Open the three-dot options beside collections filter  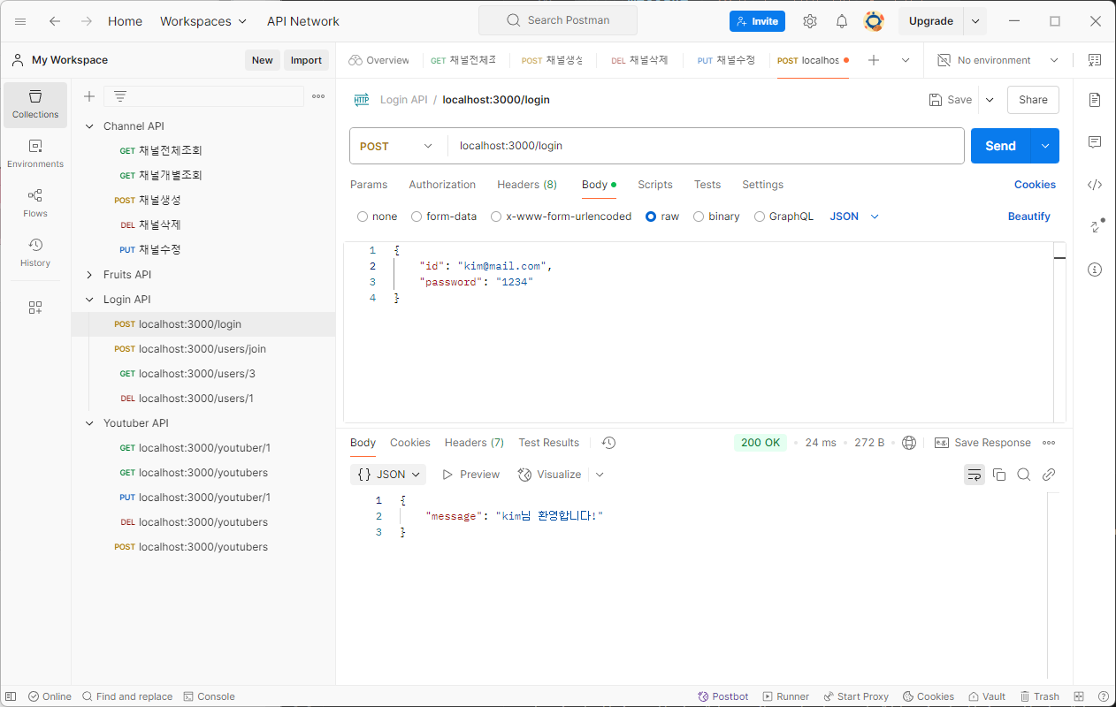pos(318,96)
